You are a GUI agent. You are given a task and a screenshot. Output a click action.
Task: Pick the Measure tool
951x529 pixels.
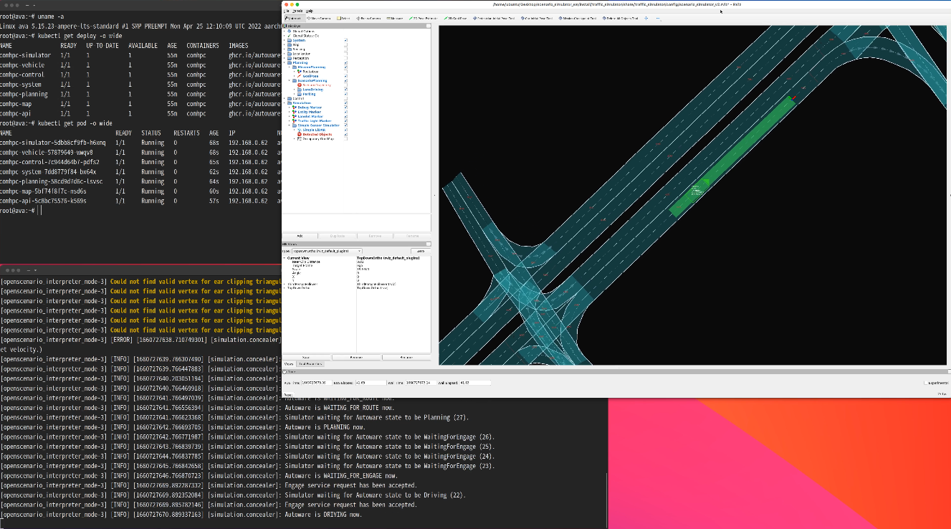[x=395, y=18]
